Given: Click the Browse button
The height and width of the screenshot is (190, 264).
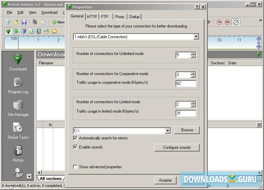Looking at the screenshot, I should click(x=187, y=130).
